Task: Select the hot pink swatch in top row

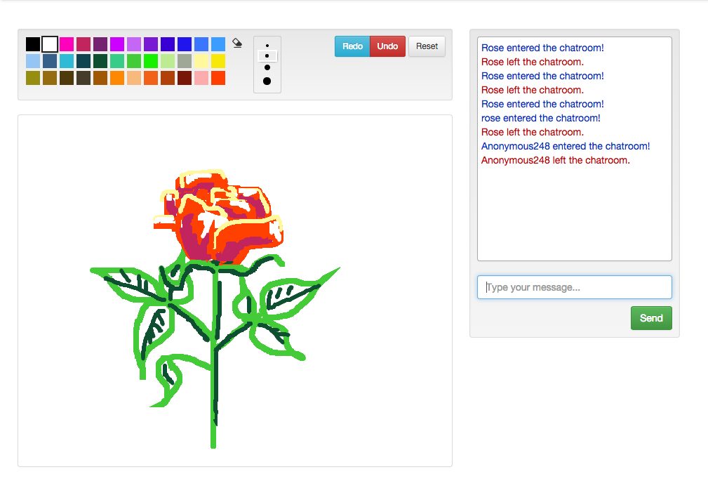Action: tap(67, 44)
